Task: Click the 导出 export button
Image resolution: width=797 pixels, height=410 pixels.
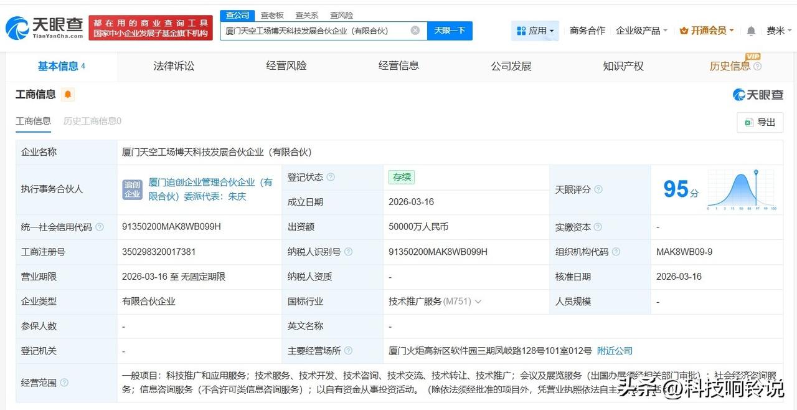Action: (760, 122)
